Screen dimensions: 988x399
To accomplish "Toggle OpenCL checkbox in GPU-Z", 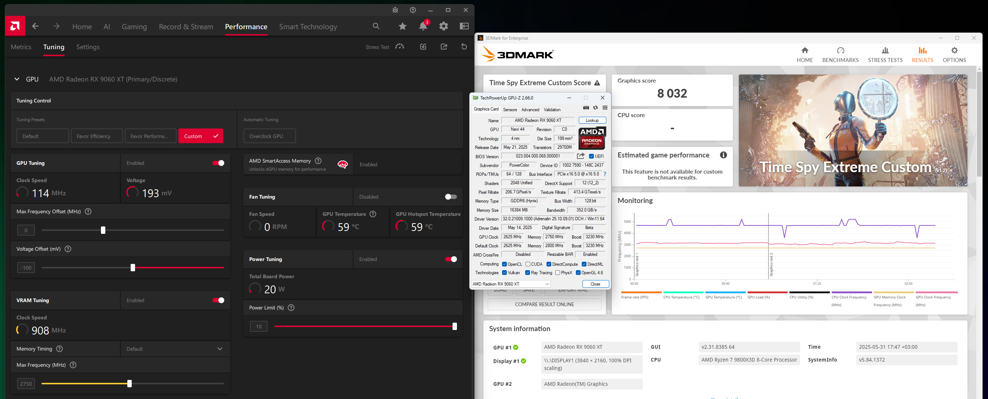I will [504, 264].
